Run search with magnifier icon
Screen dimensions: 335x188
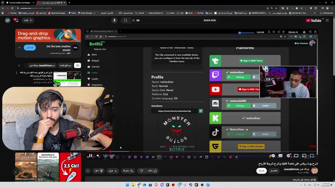[x=126, y=20]
